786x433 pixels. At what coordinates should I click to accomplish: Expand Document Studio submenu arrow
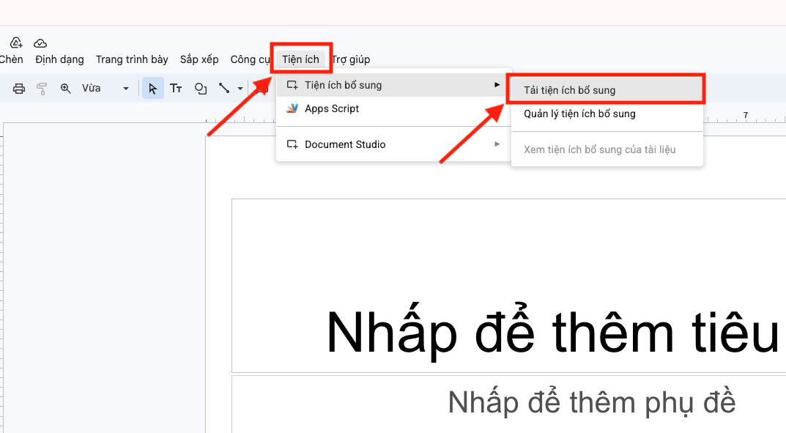coord(497,144)
